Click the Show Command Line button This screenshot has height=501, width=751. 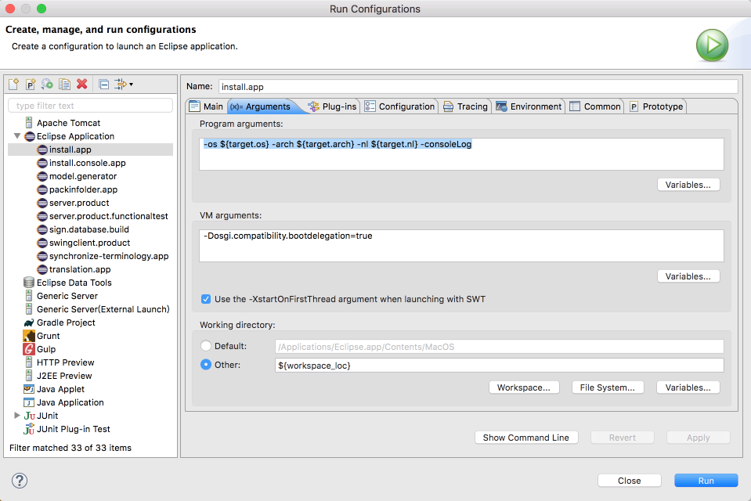pyautogui.click(x=525, y=438)
